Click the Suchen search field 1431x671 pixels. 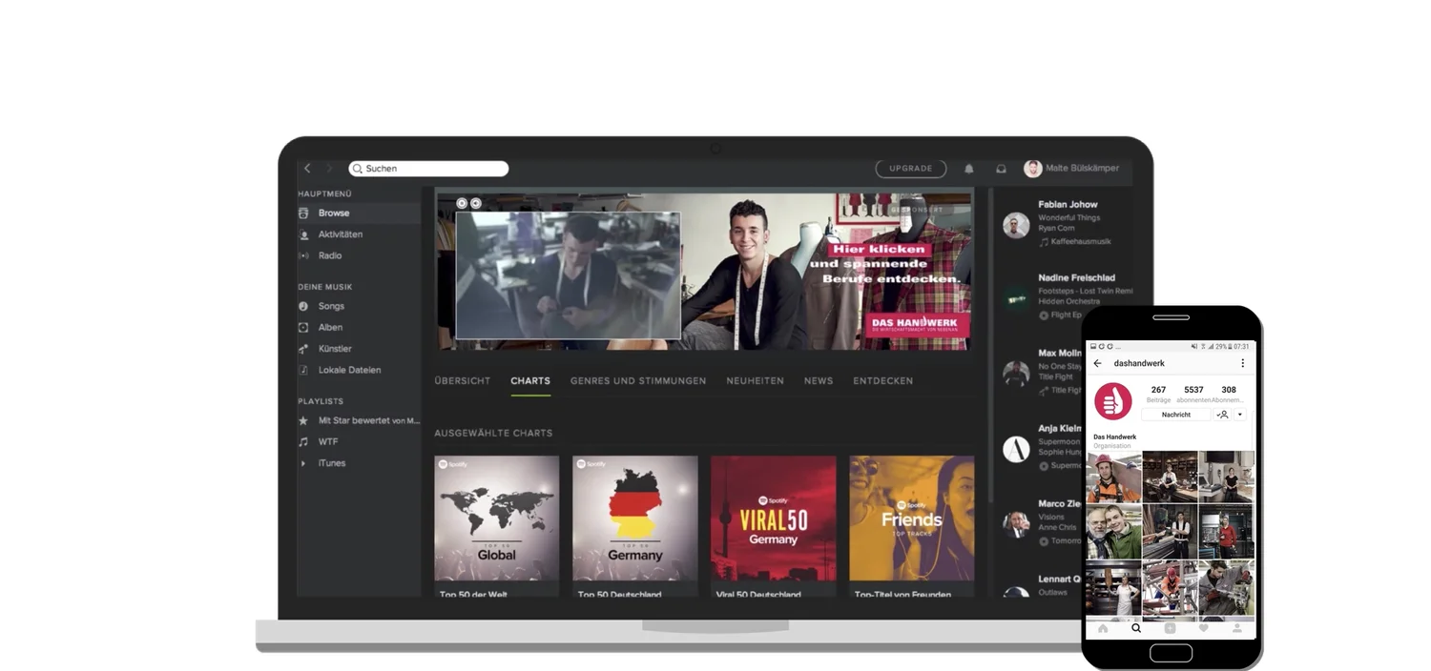click(428, 169)
